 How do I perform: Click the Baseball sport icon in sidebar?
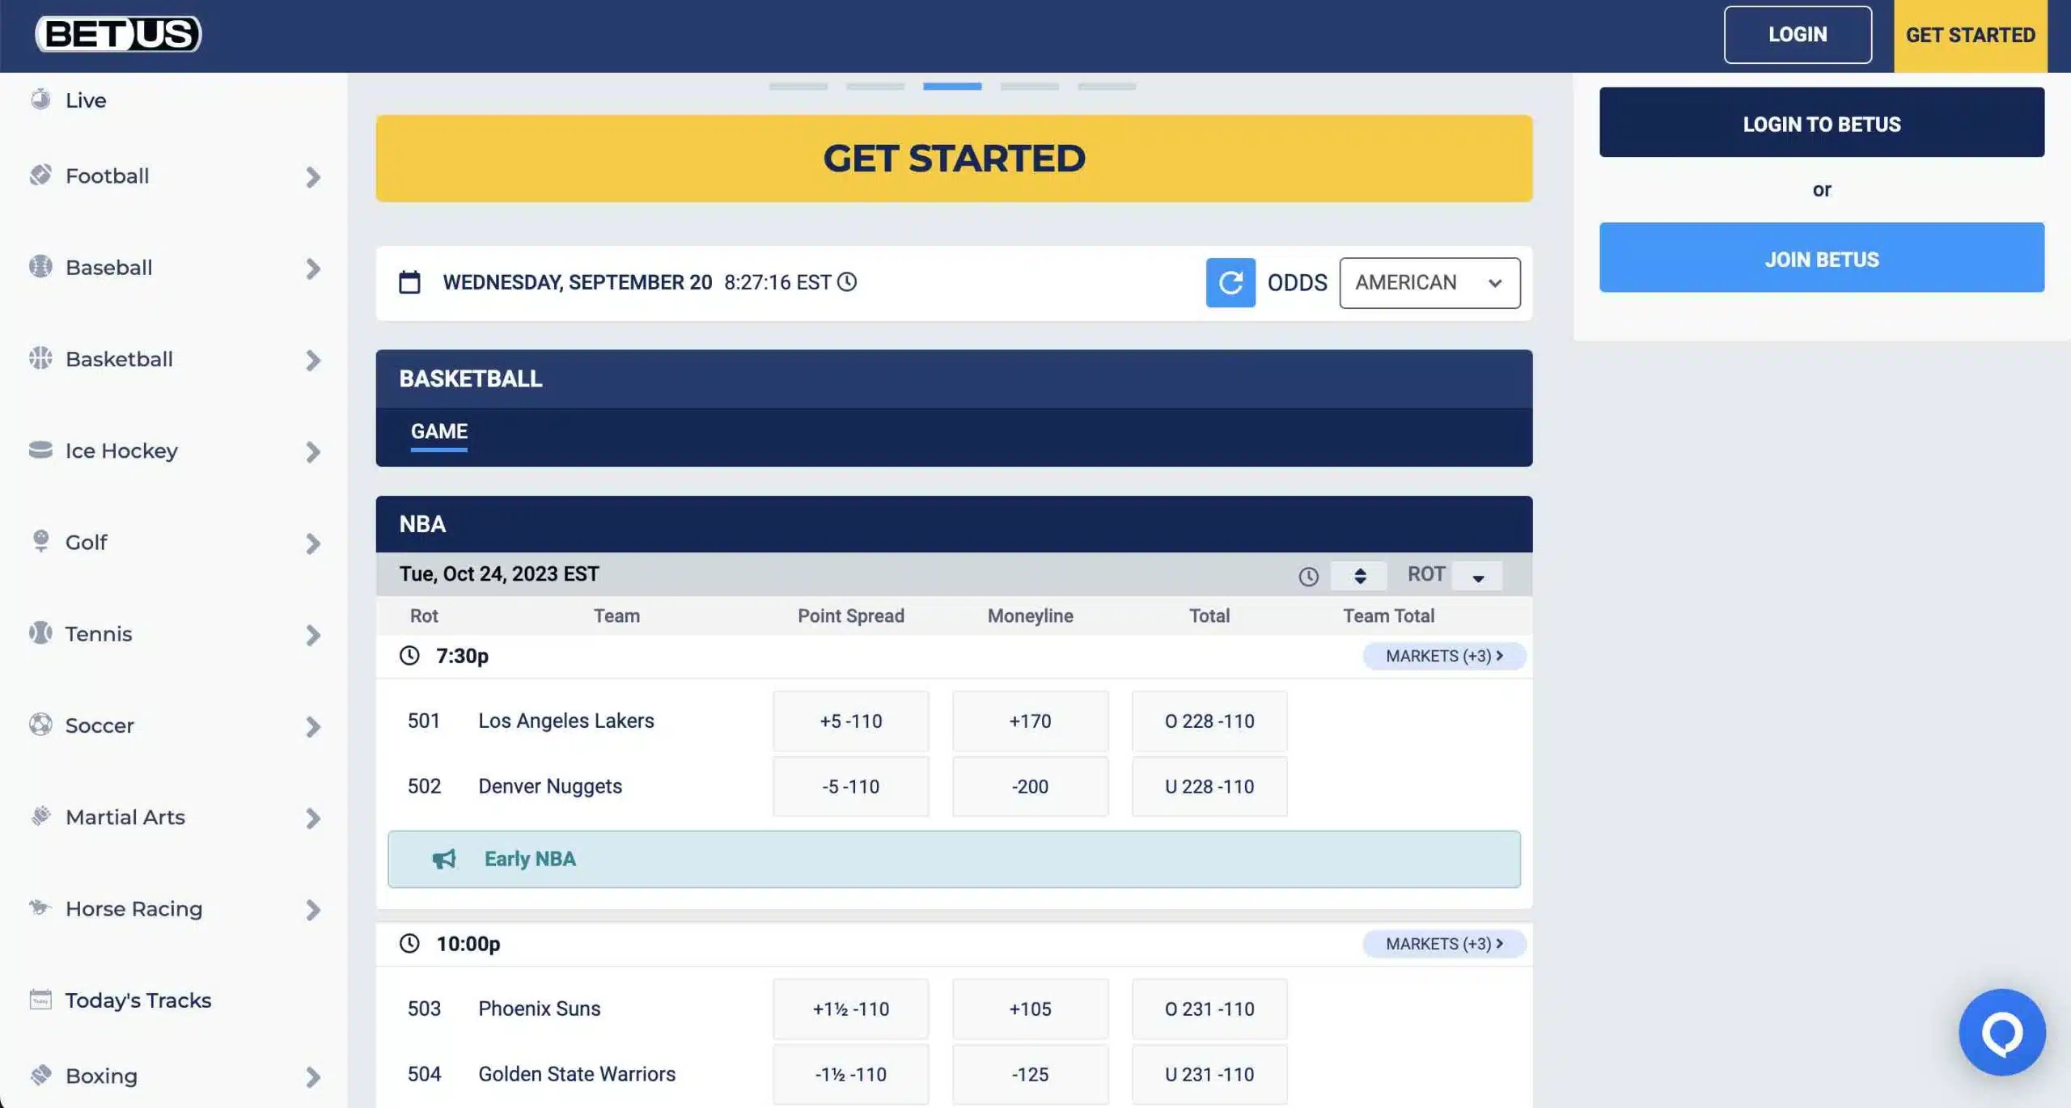click(x=40, y=266)
